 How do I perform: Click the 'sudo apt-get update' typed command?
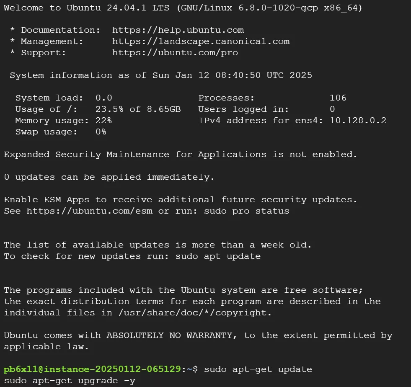(258, 369)
